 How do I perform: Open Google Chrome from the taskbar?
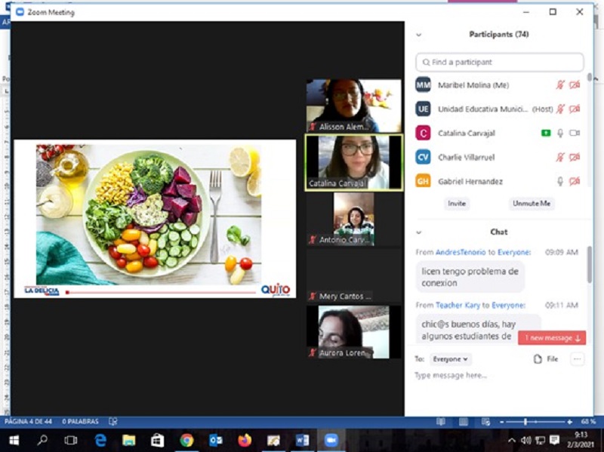(186, 440)
